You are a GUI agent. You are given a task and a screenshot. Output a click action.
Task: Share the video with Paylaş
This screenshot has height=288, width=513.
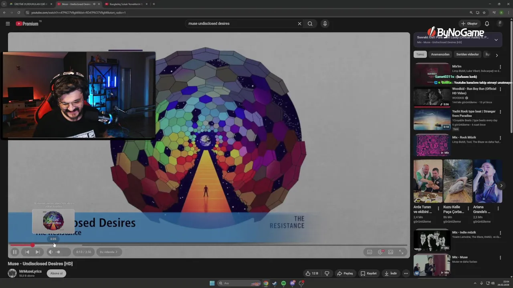click(x=345, y=274)
